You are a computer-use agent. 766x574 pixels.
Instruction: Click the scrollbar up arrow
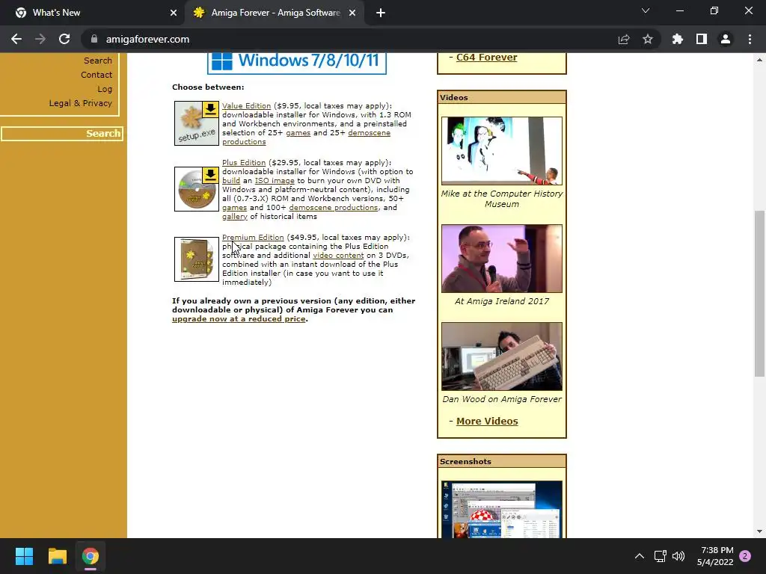click(759, 60)
